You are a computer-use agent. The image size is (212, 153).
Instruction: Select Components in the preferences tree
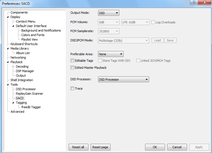coord(19,12)
